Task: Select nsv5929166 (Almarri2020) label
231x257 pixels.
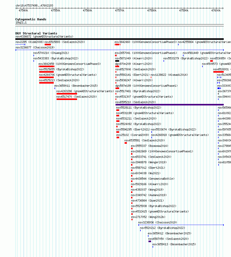Action: pyautogui.click(x=150, y=184)
